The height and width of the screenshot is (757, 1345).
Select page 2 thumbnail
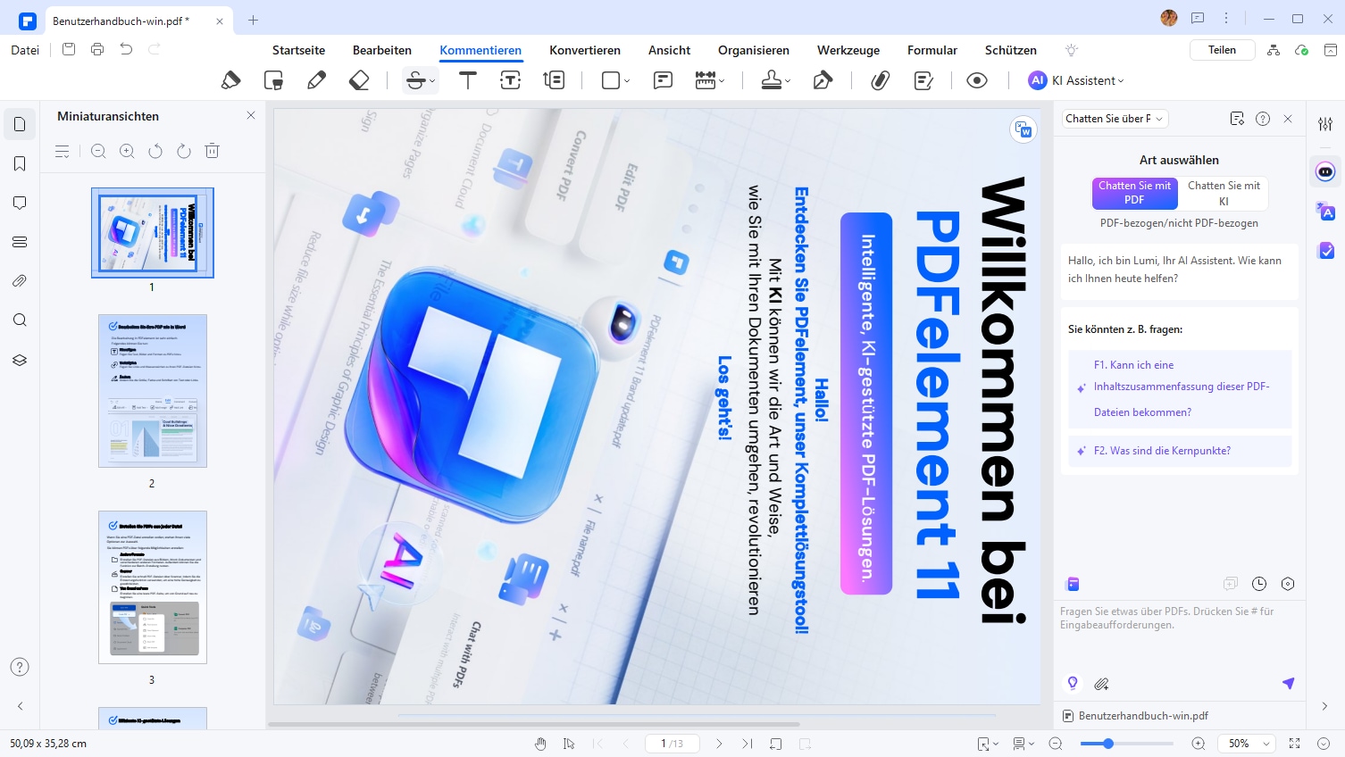coord(153,391)
